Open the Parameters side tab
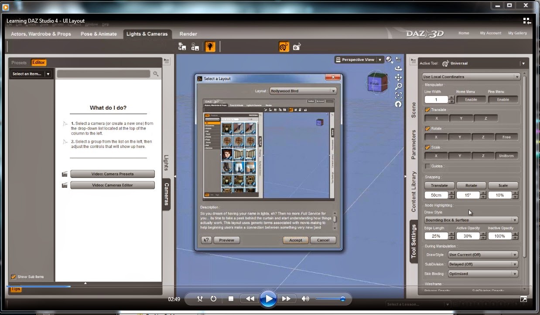 click(x=414, y=144)
